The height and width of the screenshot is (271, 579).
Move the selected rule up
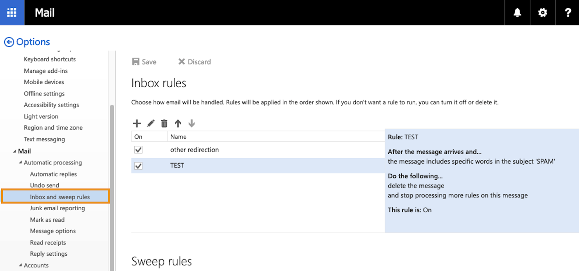coord(178,123)
